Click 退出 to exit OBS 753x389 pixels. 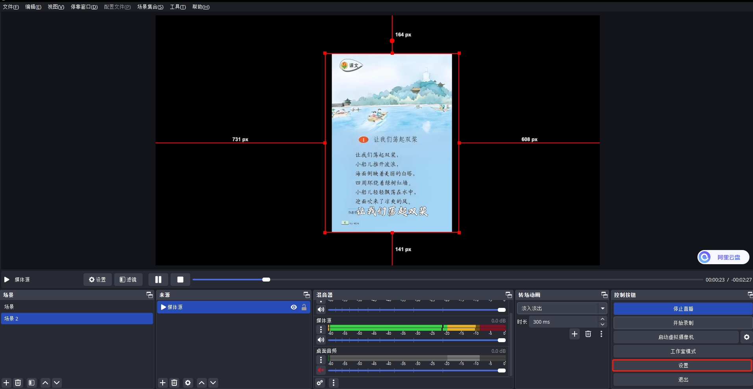(683, 380)
